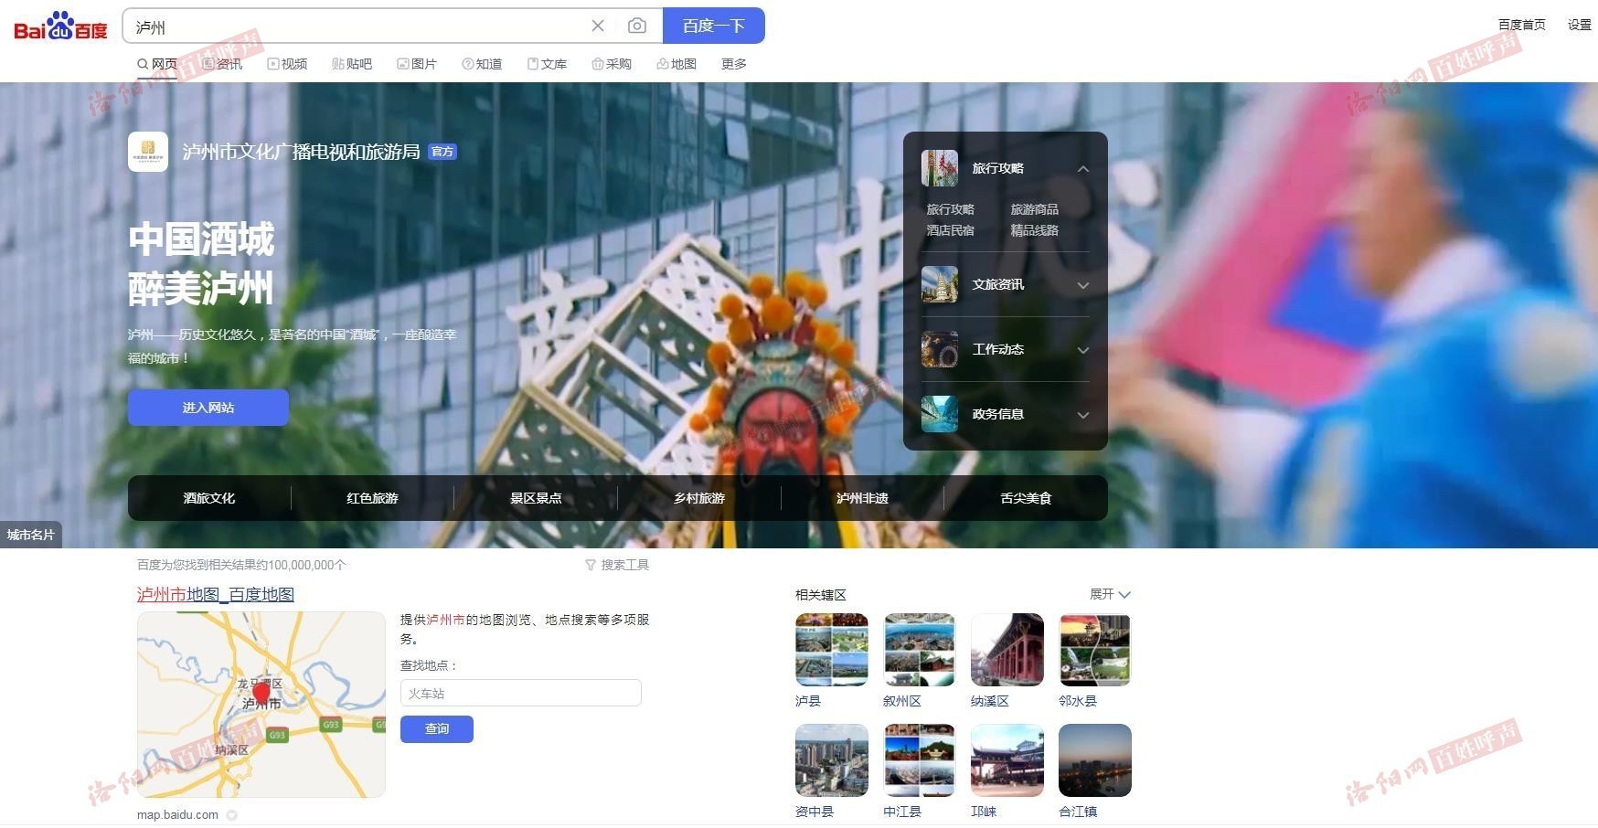This screenshot has width=1598, height=828.
Task: Open the 叙州区 thumbnail
Action: (x=920, y=650)
